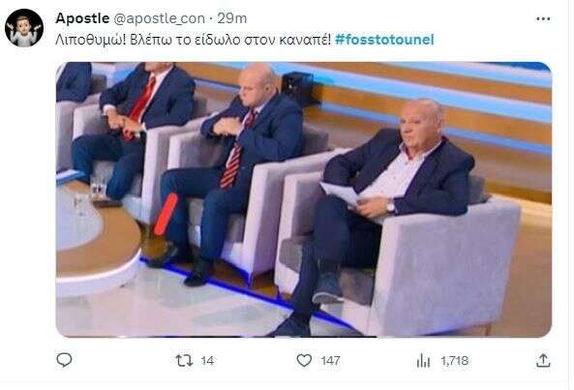The image size is (574, 390).
Task: Open Apostle's profile avatar
Action: [x=24, y=28]
